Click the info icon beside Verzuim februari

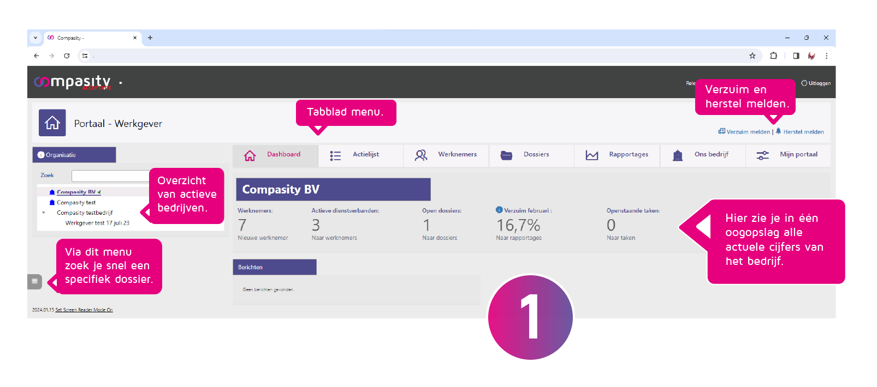point(499,210)
